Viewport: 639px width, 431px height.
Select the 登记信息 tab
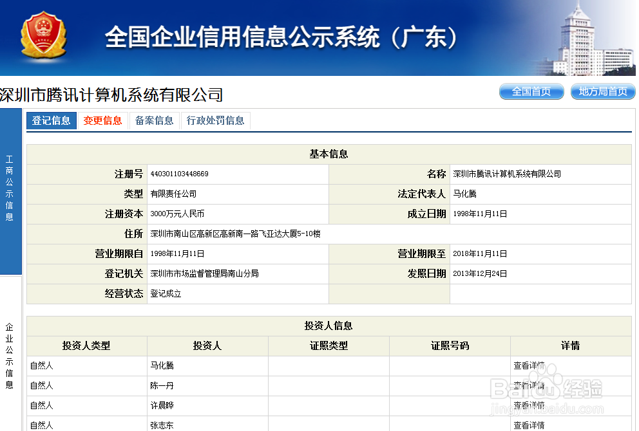point(51,120)
